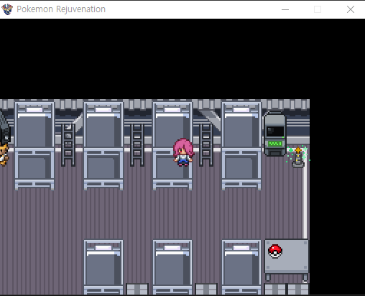Click the second top-row bunk bed's pillow
Viewport: 365px width, 296px height.
tap(103, 110)
